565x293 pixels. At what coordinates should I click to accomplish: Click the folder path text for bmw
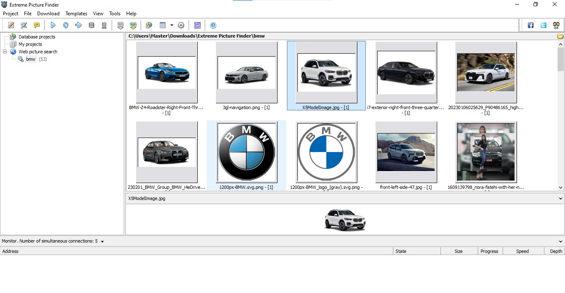click(196, 36)
